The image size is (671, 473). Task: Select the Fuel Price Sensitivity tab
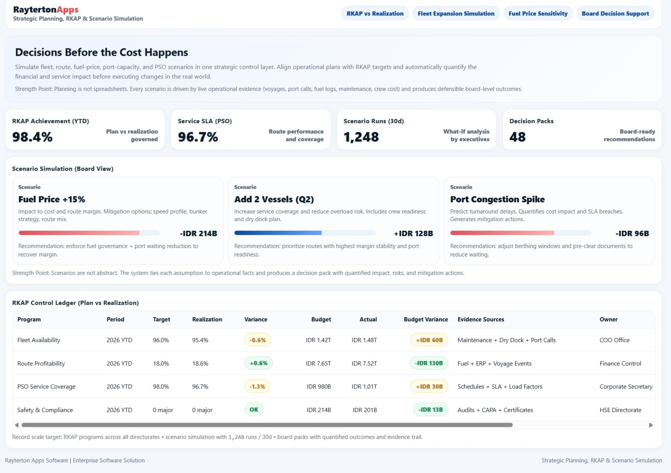click(538, 13)
